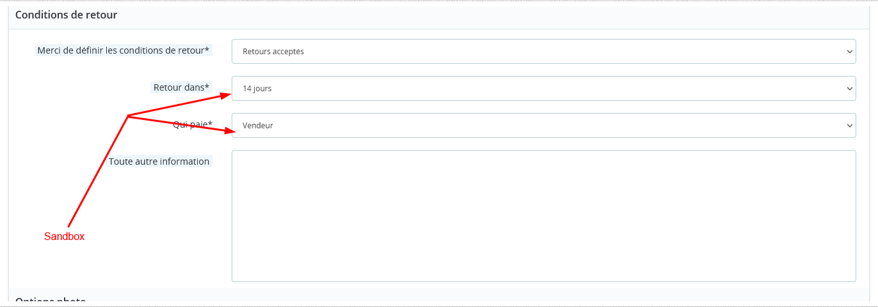Click the red 'Sandbox' annotation text

click(64, 236)
